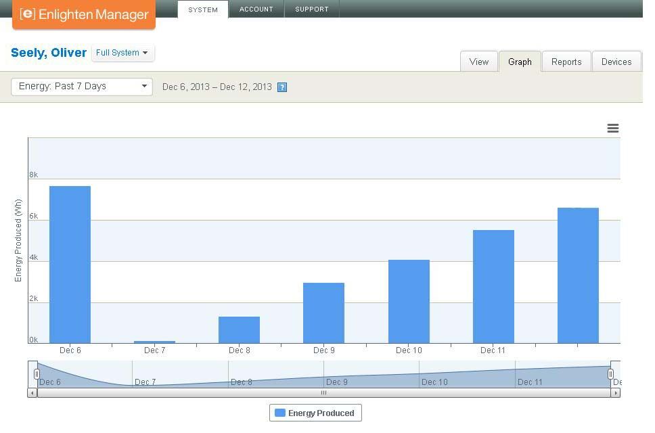Open the Energy: Past 7 Days dropdown
Screen dimensions: 655x433
(82, 87)
